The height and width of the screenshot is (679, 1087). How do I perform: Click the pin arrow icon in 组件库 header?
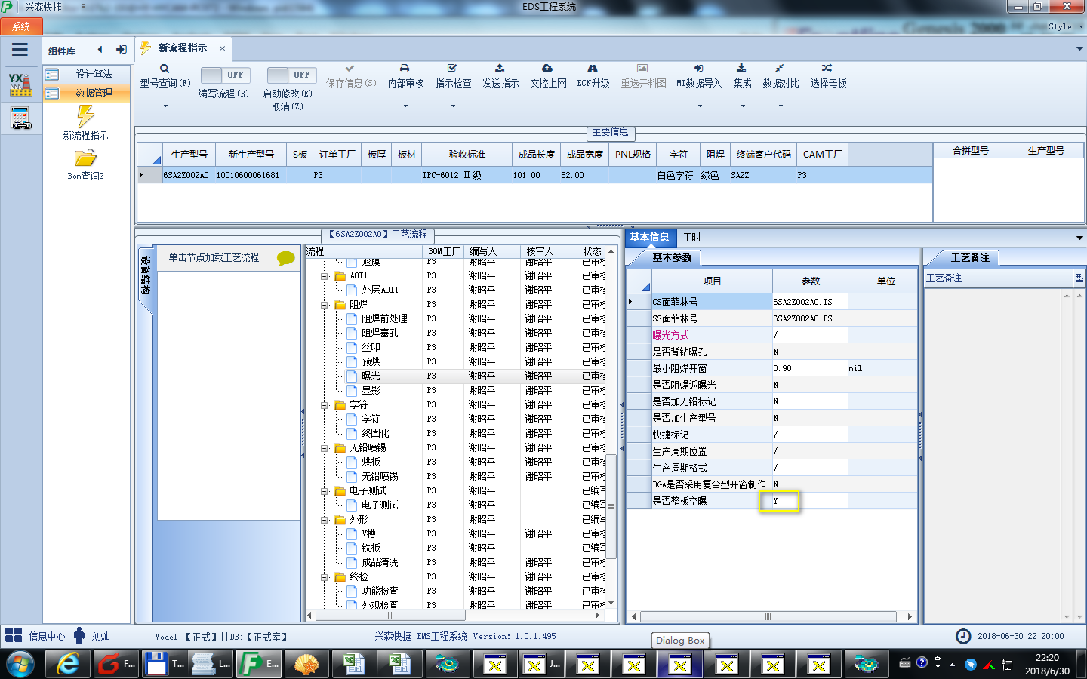click(x=121, y=50)
